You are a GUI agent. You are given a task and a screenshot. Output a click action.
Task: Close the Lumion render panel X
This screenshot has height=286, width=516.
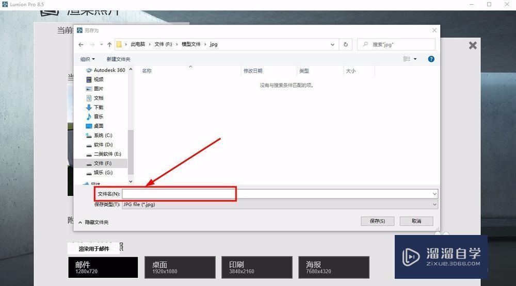[473, 45]
